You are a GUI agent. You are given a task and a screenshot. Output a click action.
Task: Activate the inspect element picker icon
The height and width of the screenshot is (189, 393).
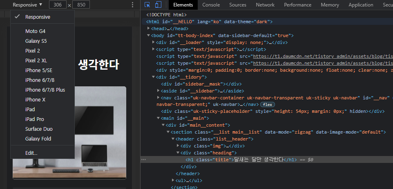pos(147,5)
